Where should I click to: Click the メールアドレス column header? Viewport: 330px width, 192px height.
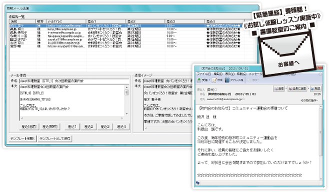pyautogui.click(x=66, y=21)
